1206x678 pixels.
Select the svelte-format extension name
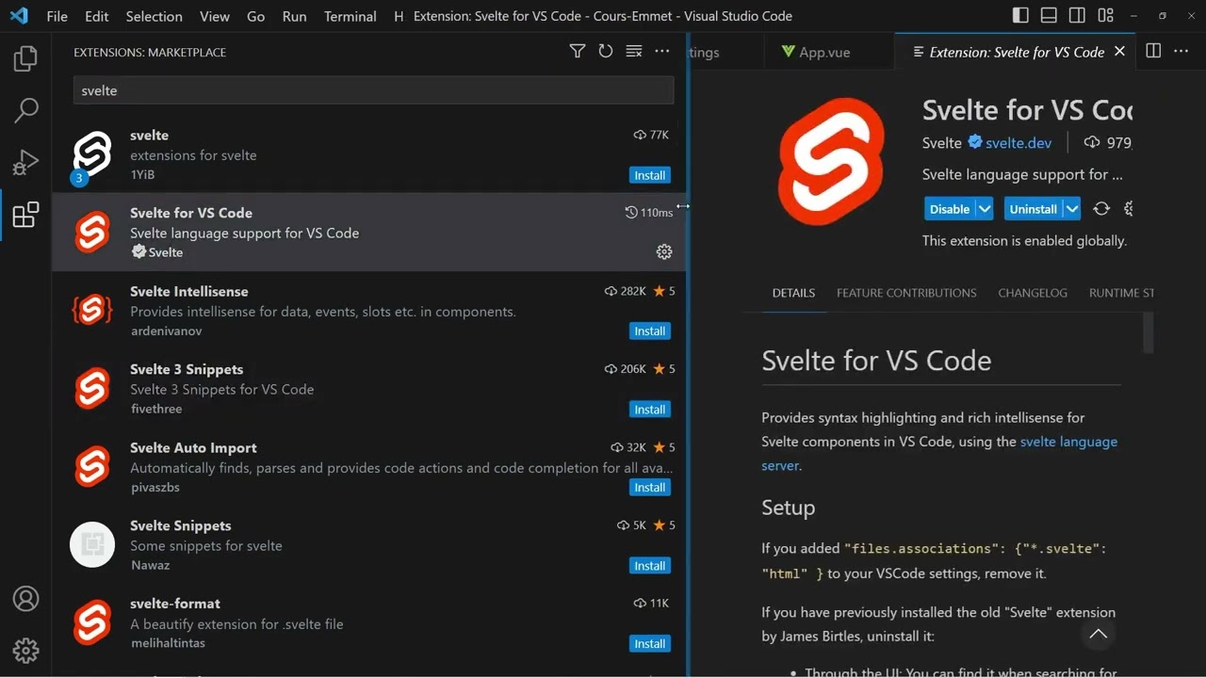pyautogui.click(x=175, y=604)
